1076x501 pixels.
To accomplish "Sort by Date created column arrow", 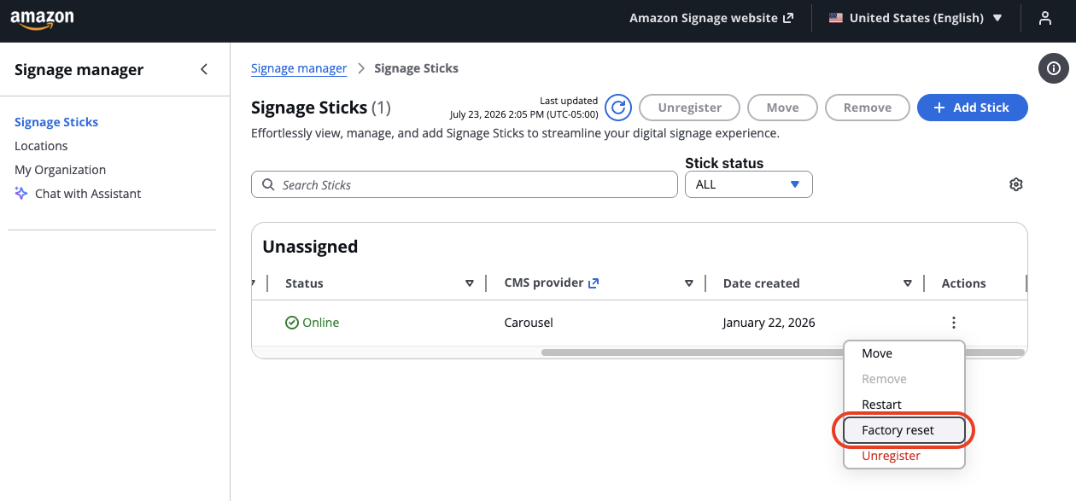I will 908,283.
